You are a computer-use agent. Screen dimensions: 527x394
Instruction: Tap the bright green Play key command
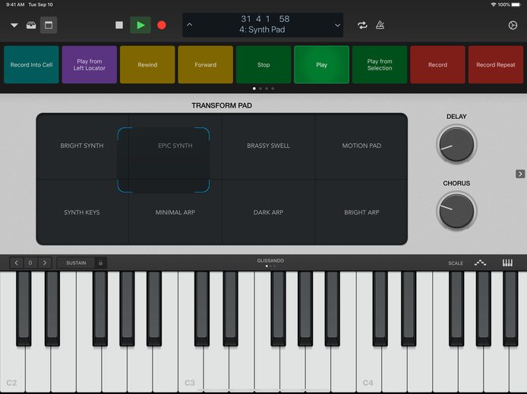tap(322, 64)
